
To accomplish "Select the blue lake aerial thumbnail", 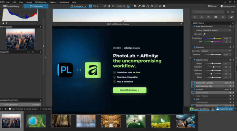I will click(36, 121).
